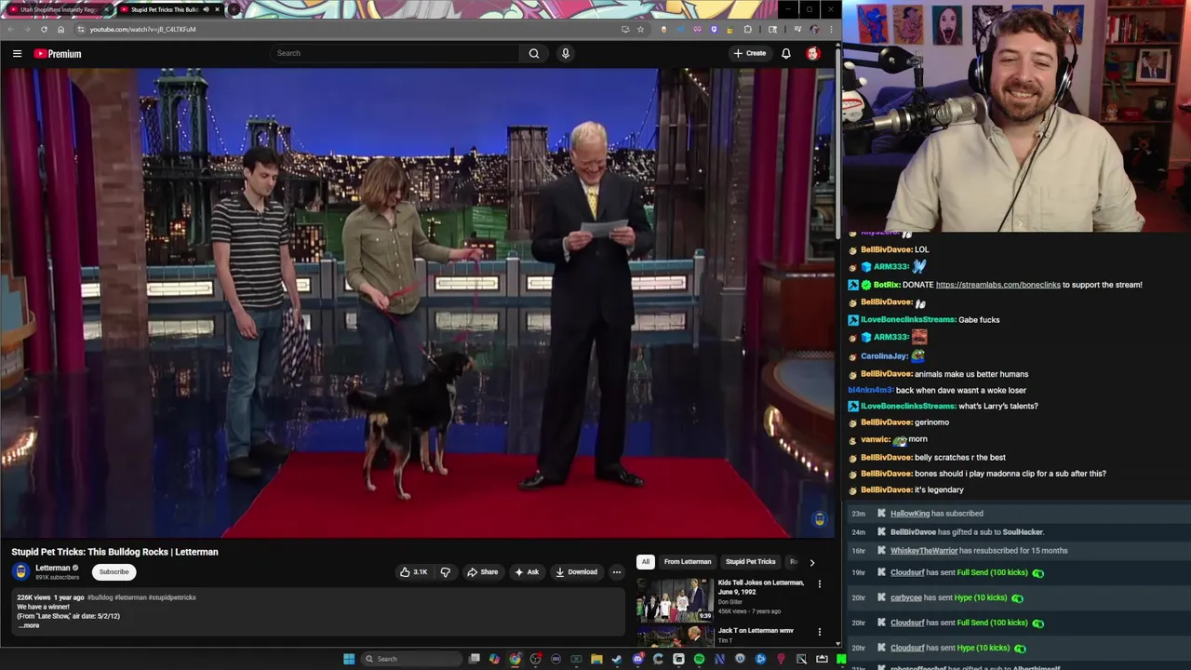This screenshot has width=1191, height=670.
Task: Click the Create button
Action: [750, 53]
